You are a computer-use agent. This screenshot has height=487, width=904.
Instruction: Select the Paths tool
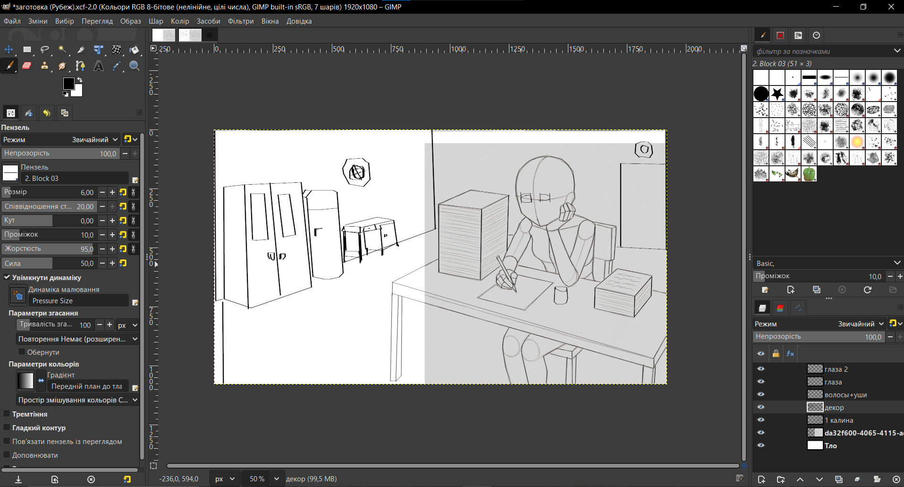pos(81,66)
